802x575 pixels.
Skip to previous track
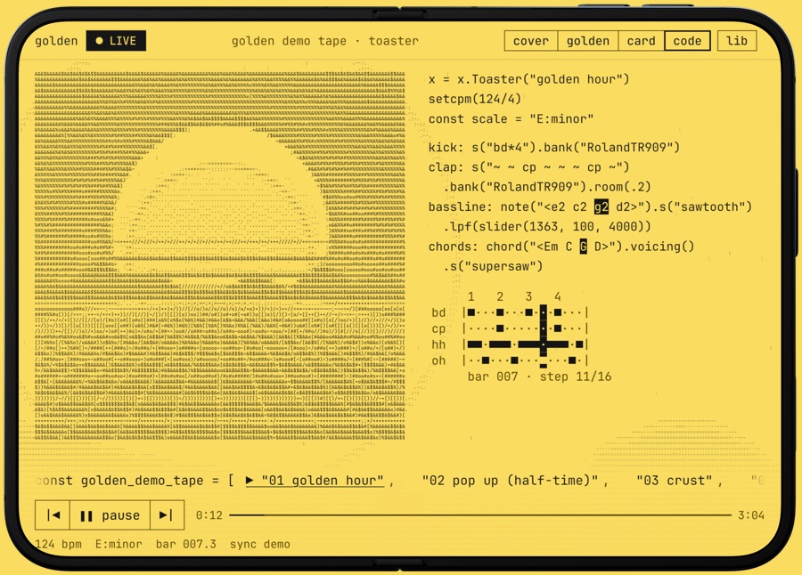coord(53,515)
